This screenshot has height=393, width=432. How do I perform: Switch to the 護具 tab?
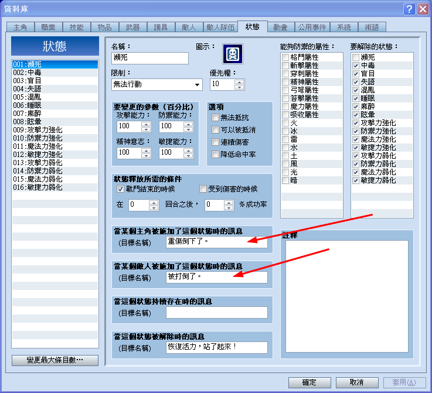161,28
